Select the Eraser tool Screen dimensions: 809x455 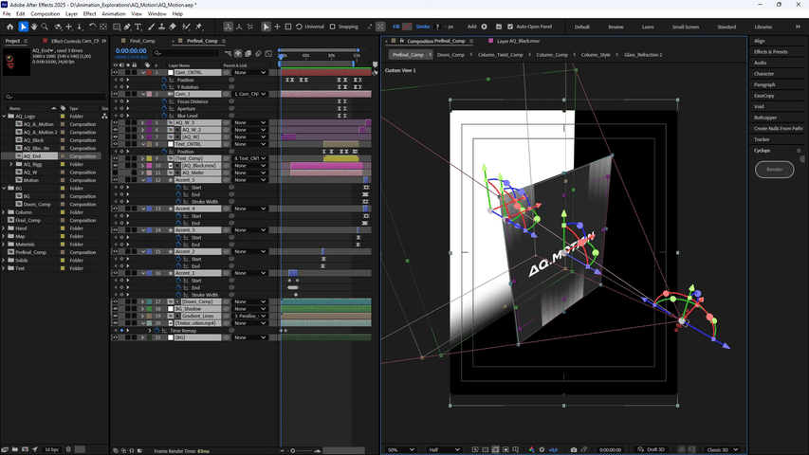173,27
